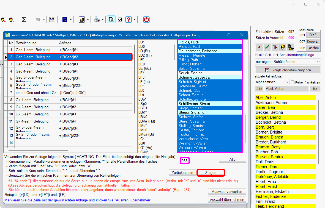Click the filter funnel icon
The height and width of the screenshot is (208, 325).
[274, 47]
